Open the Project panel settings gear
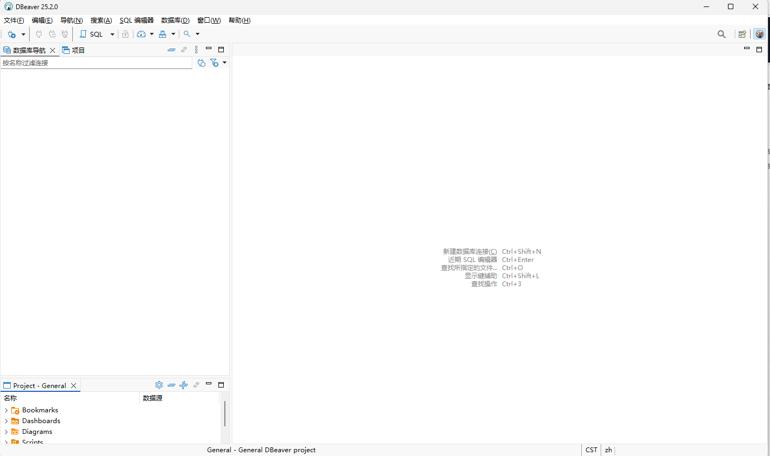The image size is (770, 456). [159, 385]
